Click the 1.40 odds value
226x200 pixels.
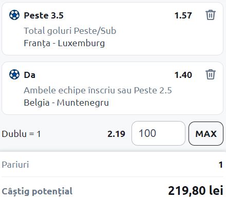[183, 75]
